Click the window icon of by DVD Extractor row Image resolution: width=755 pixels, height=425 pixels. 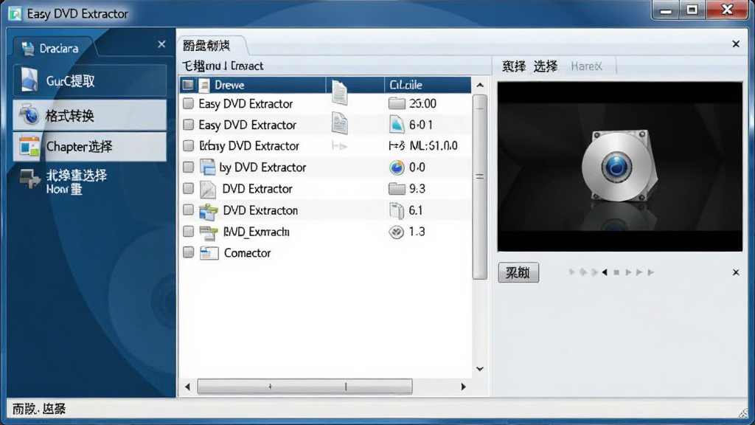(x=207, y=167)
